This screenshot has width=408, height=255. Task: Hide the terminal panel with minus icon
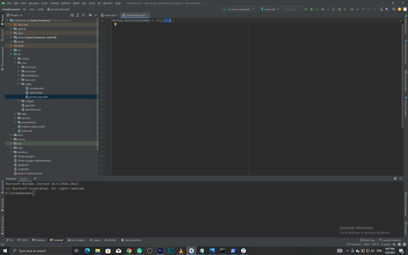point(401,178)
